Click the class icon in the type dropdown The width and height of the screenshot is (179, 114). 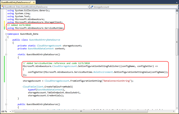point(3,7)
